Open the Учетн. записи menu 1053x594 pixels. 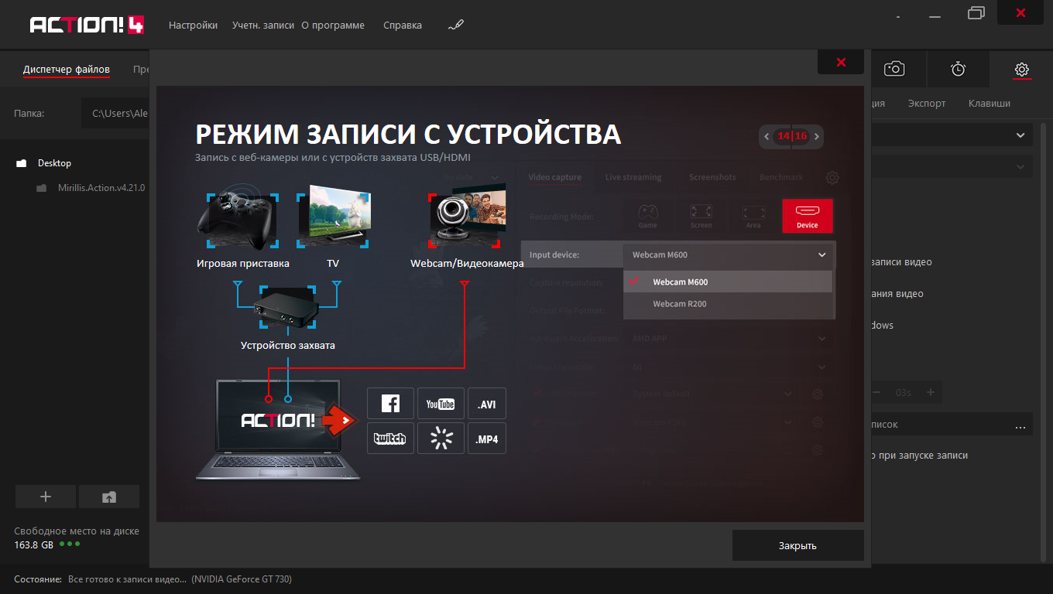(x=263, y=26)
